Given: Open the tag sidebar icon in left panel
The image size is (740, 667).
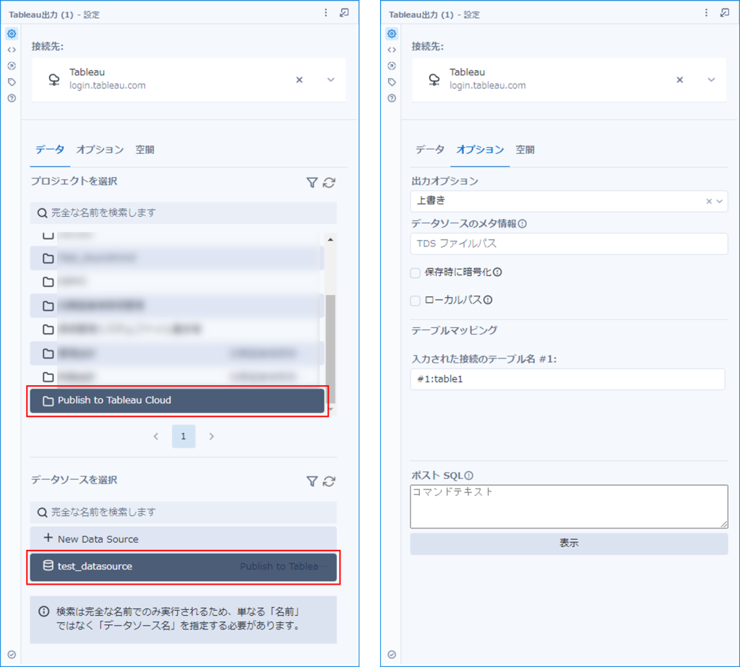Looking at the screenshot, I should pyautogui.click(x=12, y=82).
